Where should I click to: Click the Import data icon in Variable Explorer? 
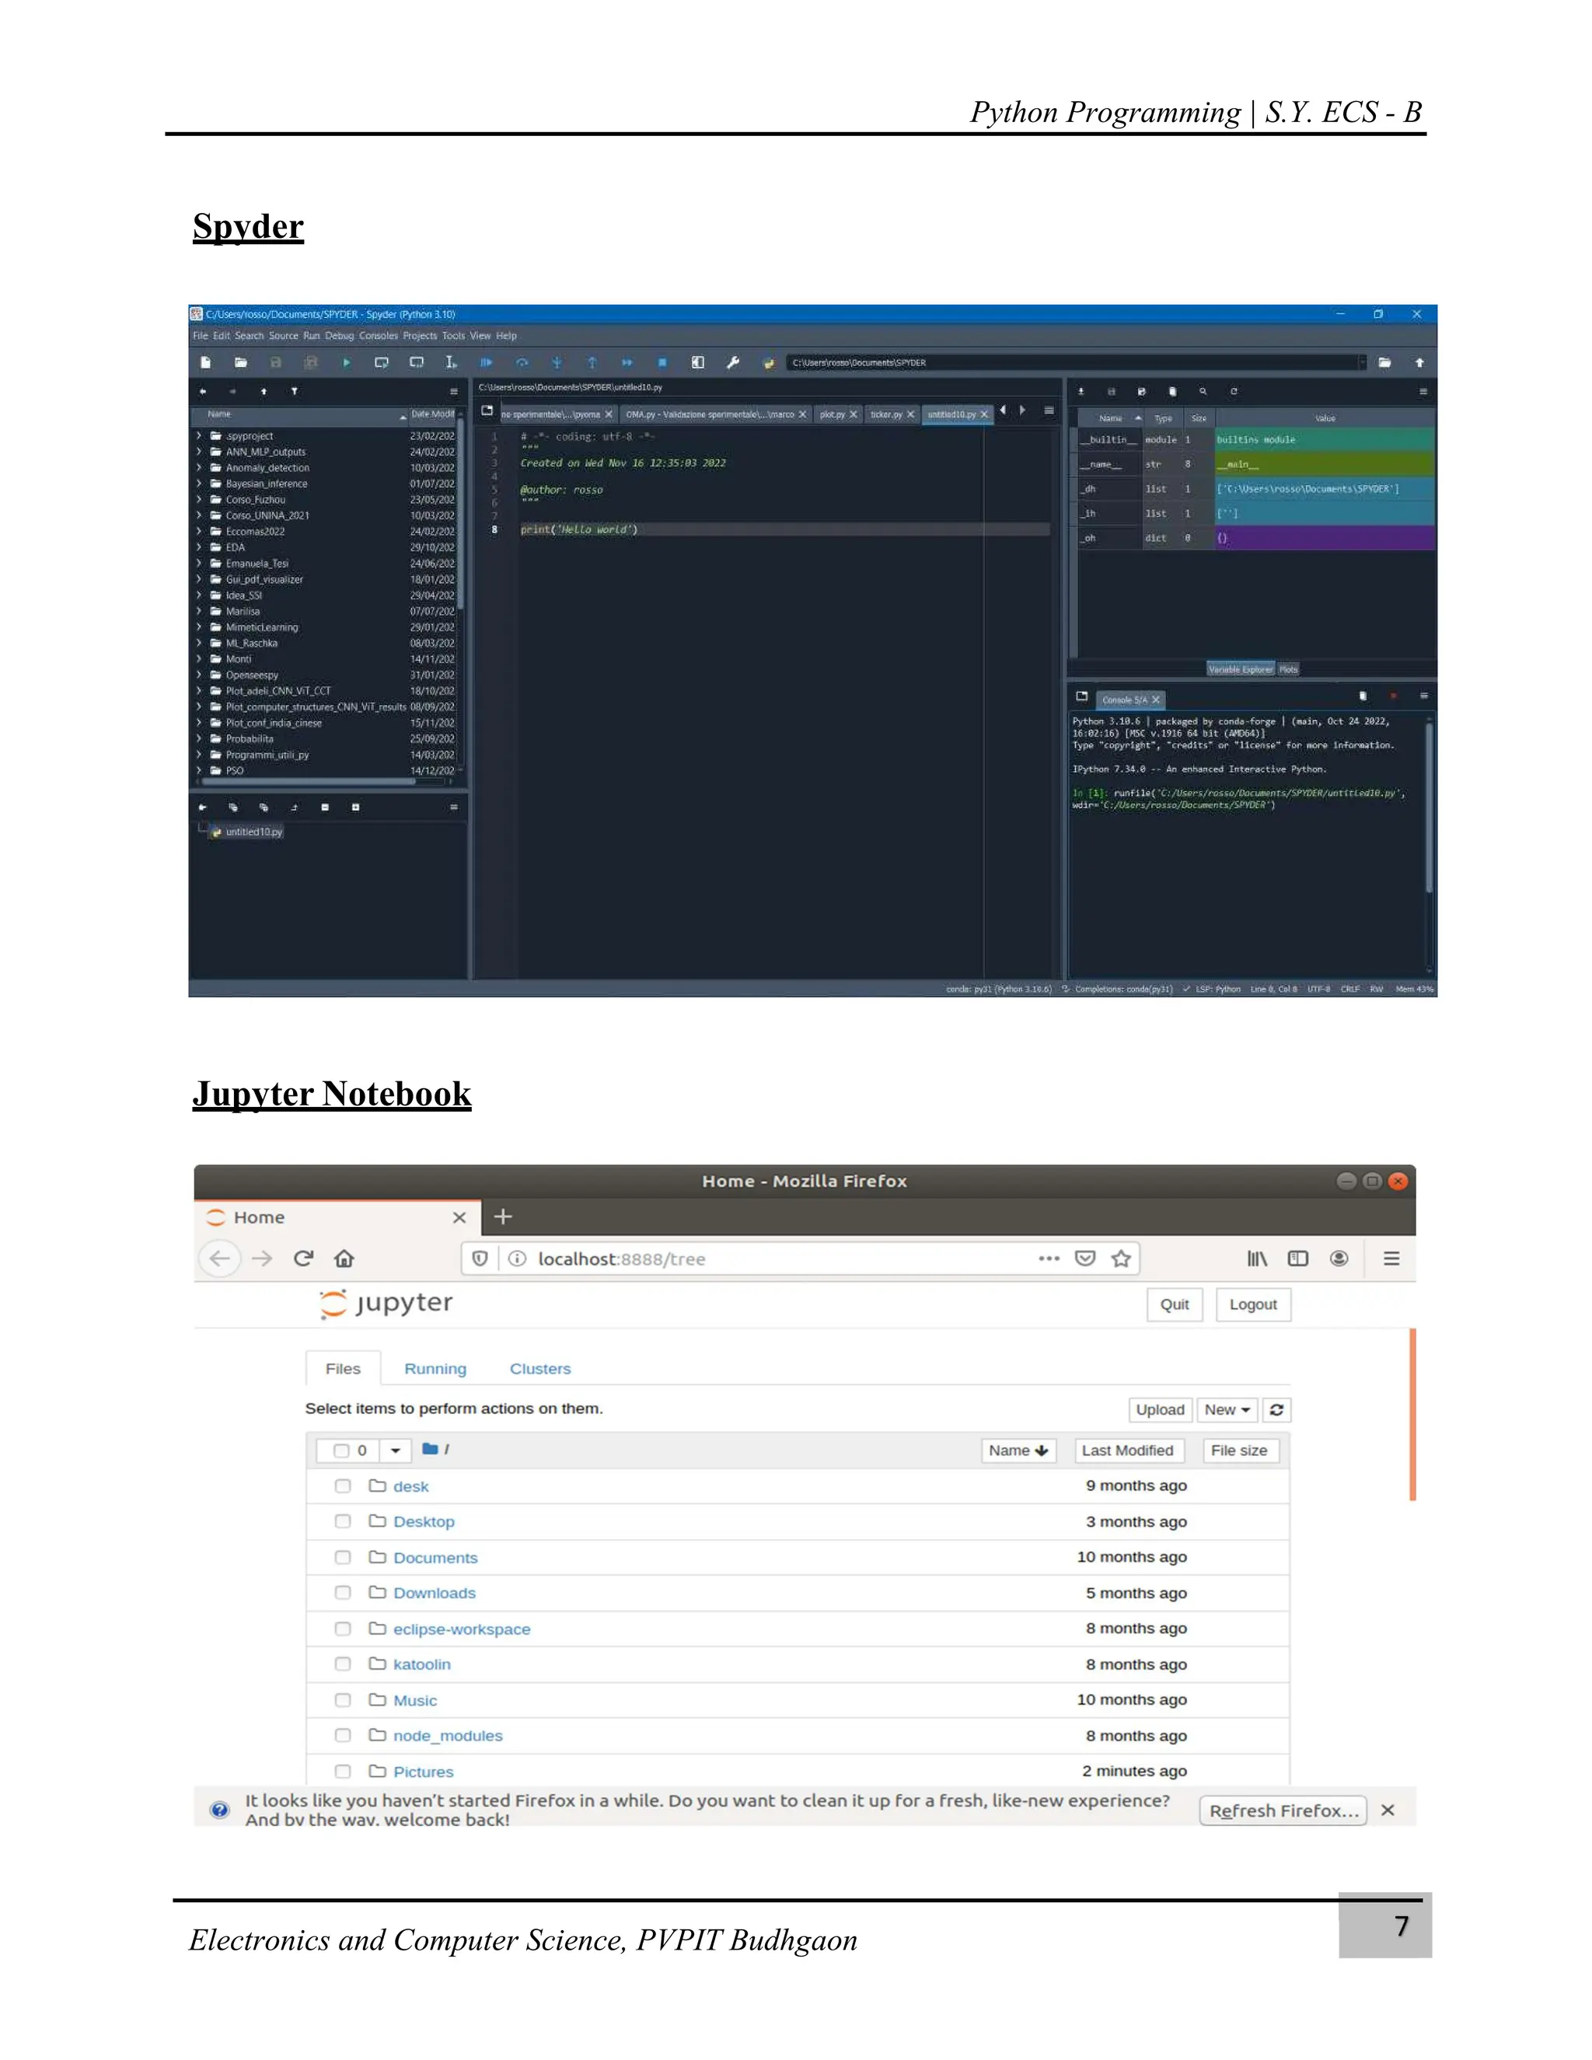pos(1081,390)
